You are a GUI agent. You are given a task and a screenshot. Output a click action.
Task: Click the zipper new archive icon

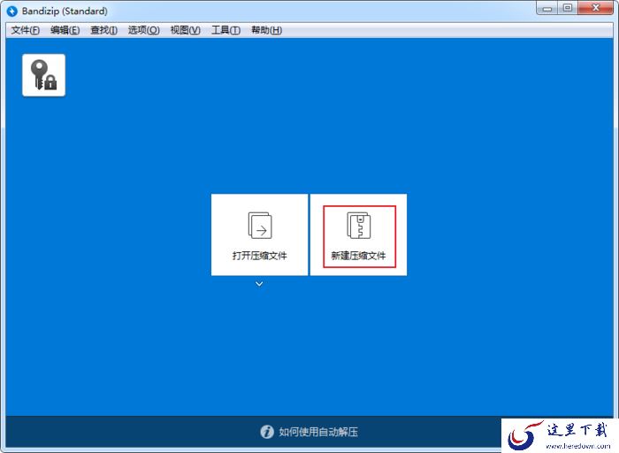pyautogui.click(x=358, y=226)
